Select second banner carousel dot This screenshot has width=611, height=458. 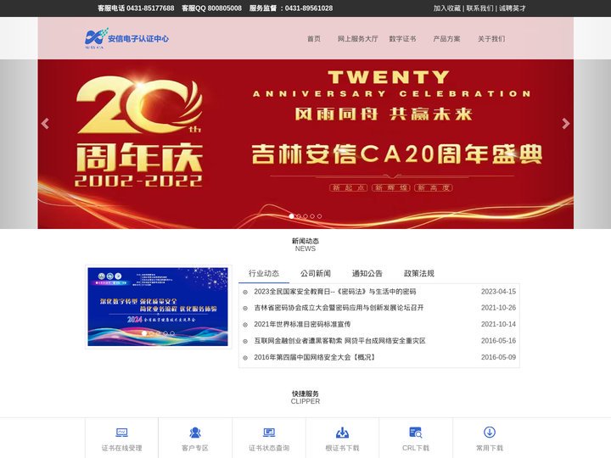coord(299,216)
